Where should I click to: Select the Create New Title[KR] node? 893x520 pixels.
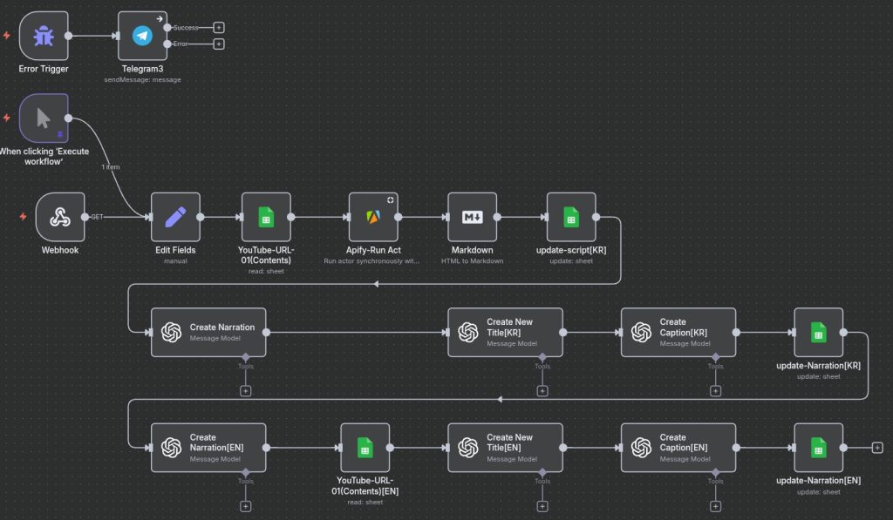coord(506,332)
